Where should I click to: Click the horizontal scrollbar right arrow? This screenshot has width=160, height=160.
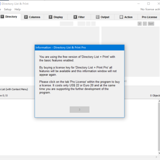coord(156,157)
